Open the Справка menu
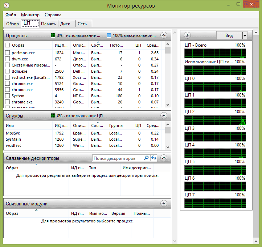This screenshot has height=247, width=262. click(x=53, y=15)
